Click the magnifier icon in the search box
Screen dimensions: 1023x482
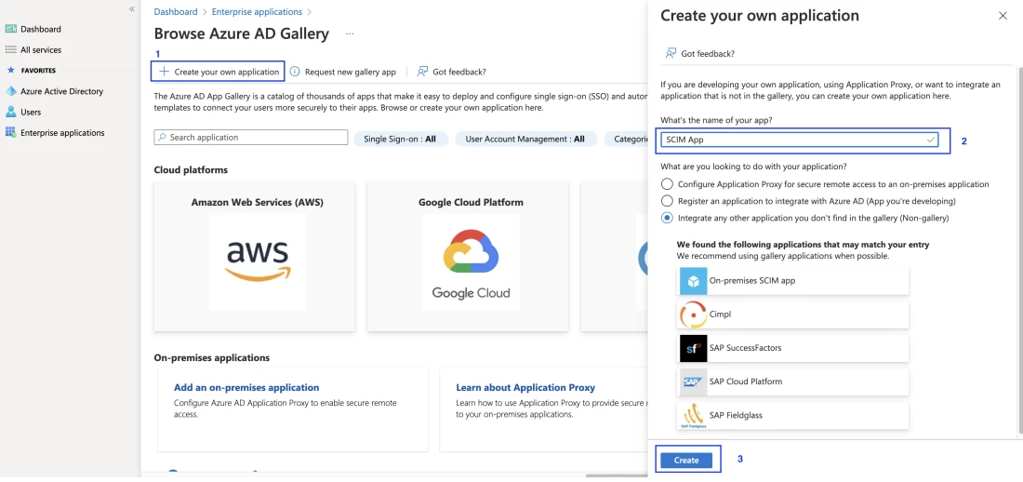tap(162, 138)
